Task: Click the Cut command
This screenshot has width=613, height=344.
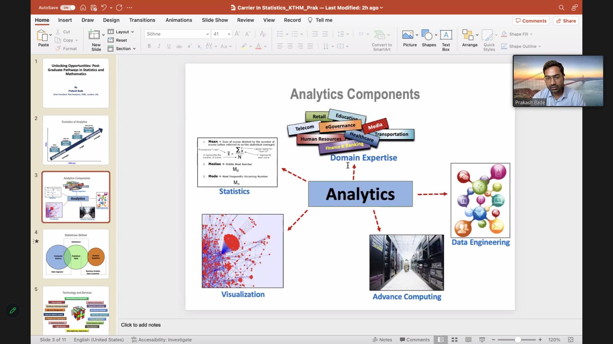Action: (x=63, y=32)
